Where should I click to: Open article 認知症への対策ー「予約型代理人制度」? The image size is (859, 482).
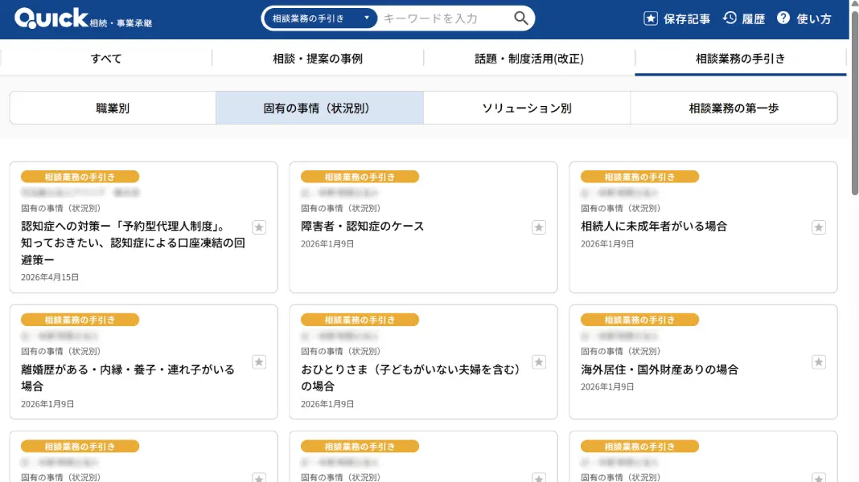134,243
